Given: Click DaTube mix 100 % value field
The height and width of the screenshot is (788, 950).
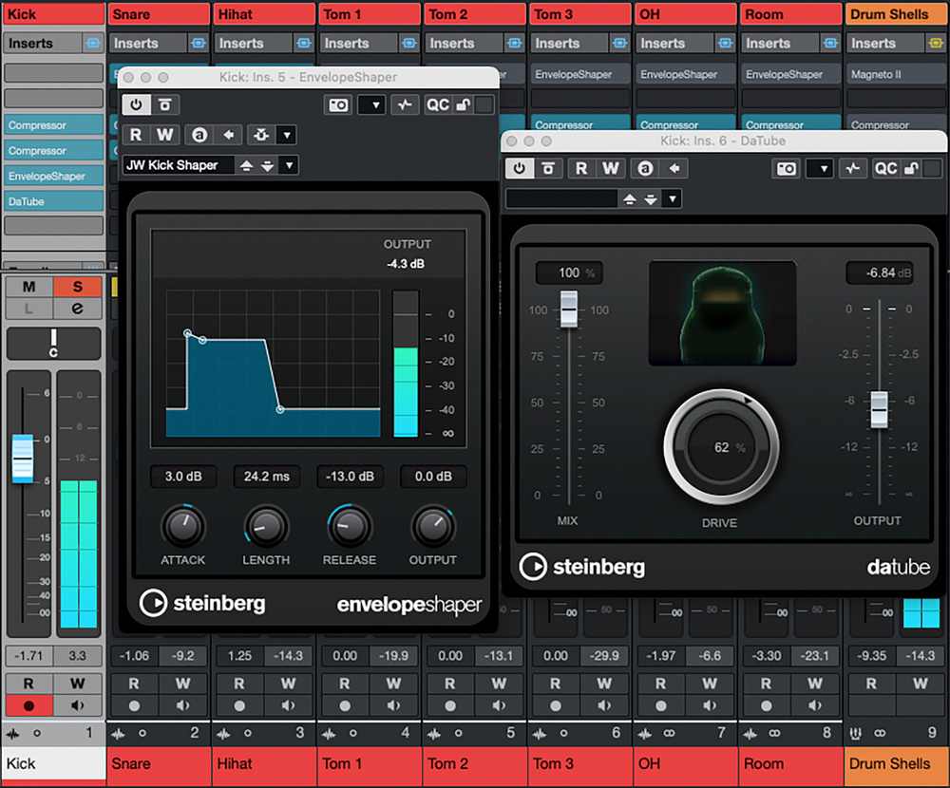Looking at the screenshot, I should (x=568, y=273).
